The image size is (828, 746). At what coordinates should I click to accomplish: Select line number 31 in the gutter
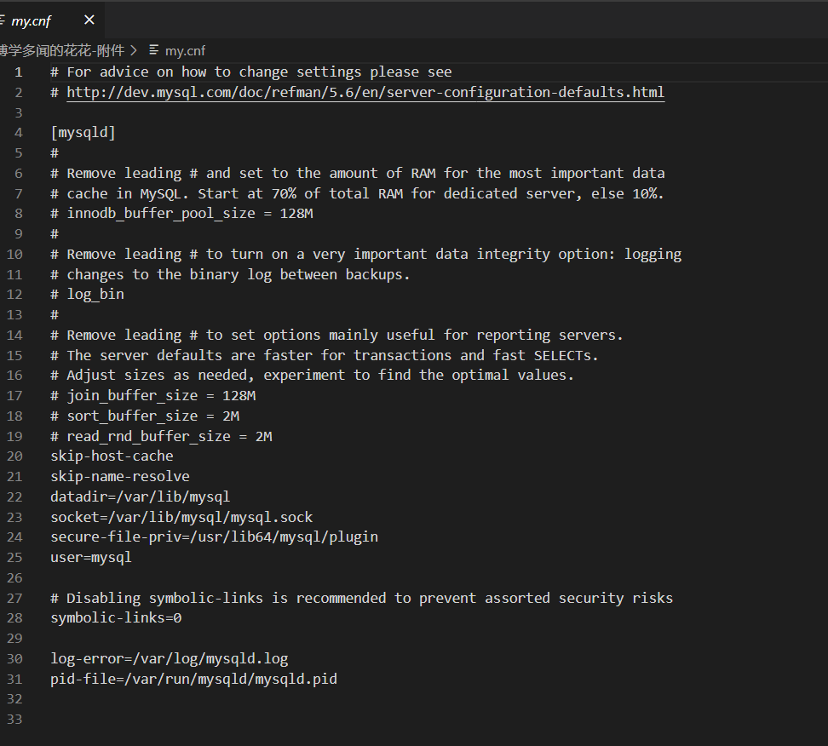tap(15, 679)
